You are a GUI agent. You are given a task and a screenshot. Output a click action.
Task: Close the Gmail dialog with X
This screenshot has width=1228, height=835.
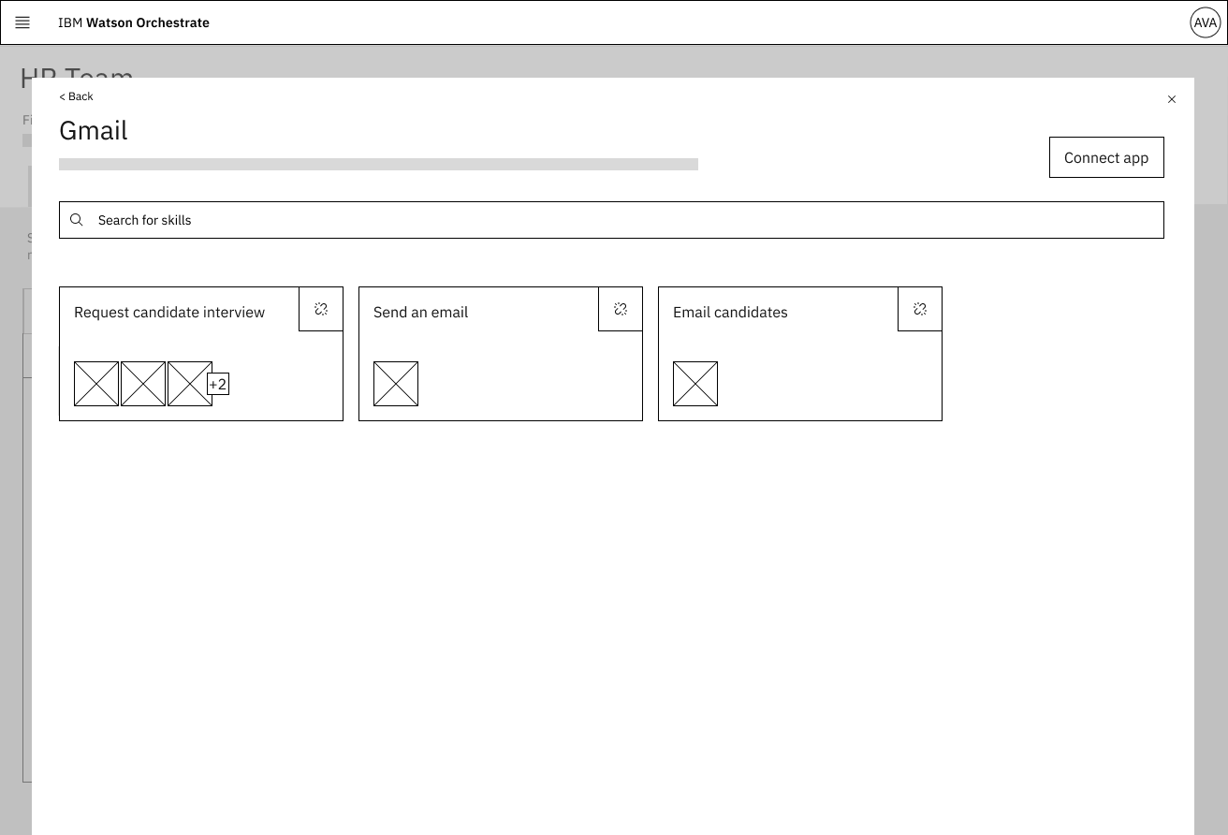[x=1172, y=99]
